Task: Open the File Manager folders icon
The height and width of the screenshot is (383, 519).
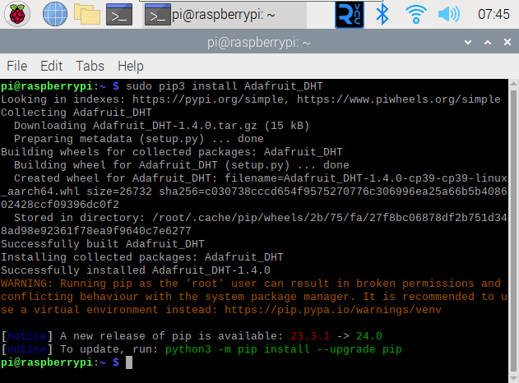Action: 86,14
